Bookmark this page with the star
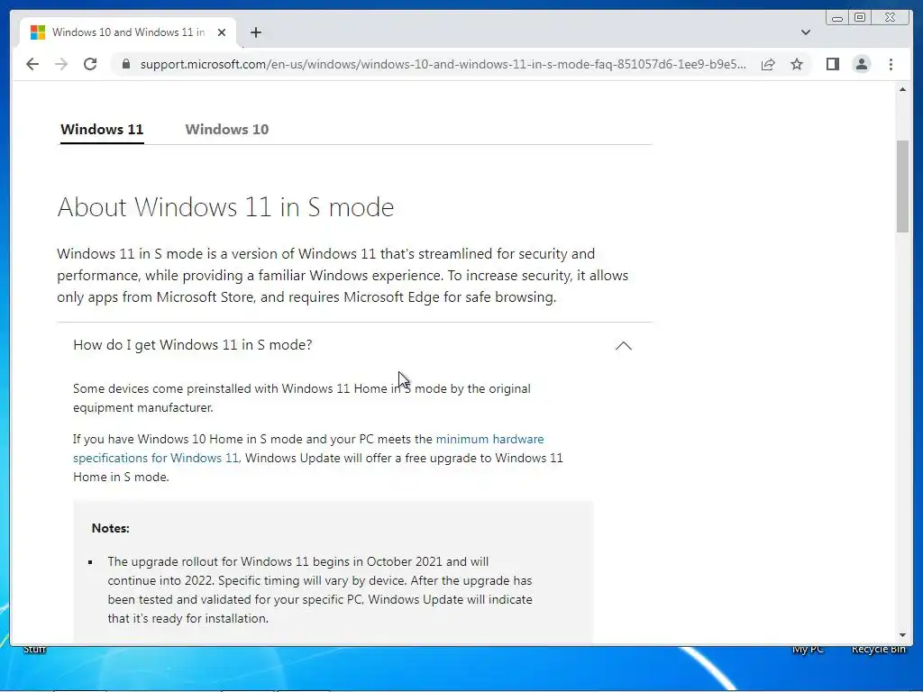The image size is (923, 692). coord(797,64)
